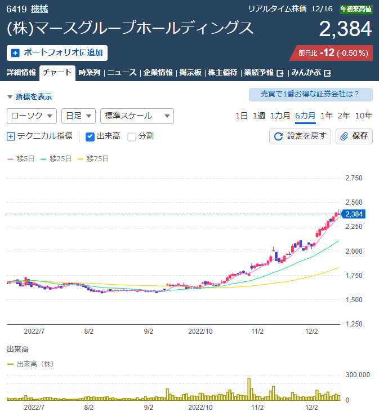Click the reload icon in 設定を戻す
The image size is (379, 411).
click(278, 136)
